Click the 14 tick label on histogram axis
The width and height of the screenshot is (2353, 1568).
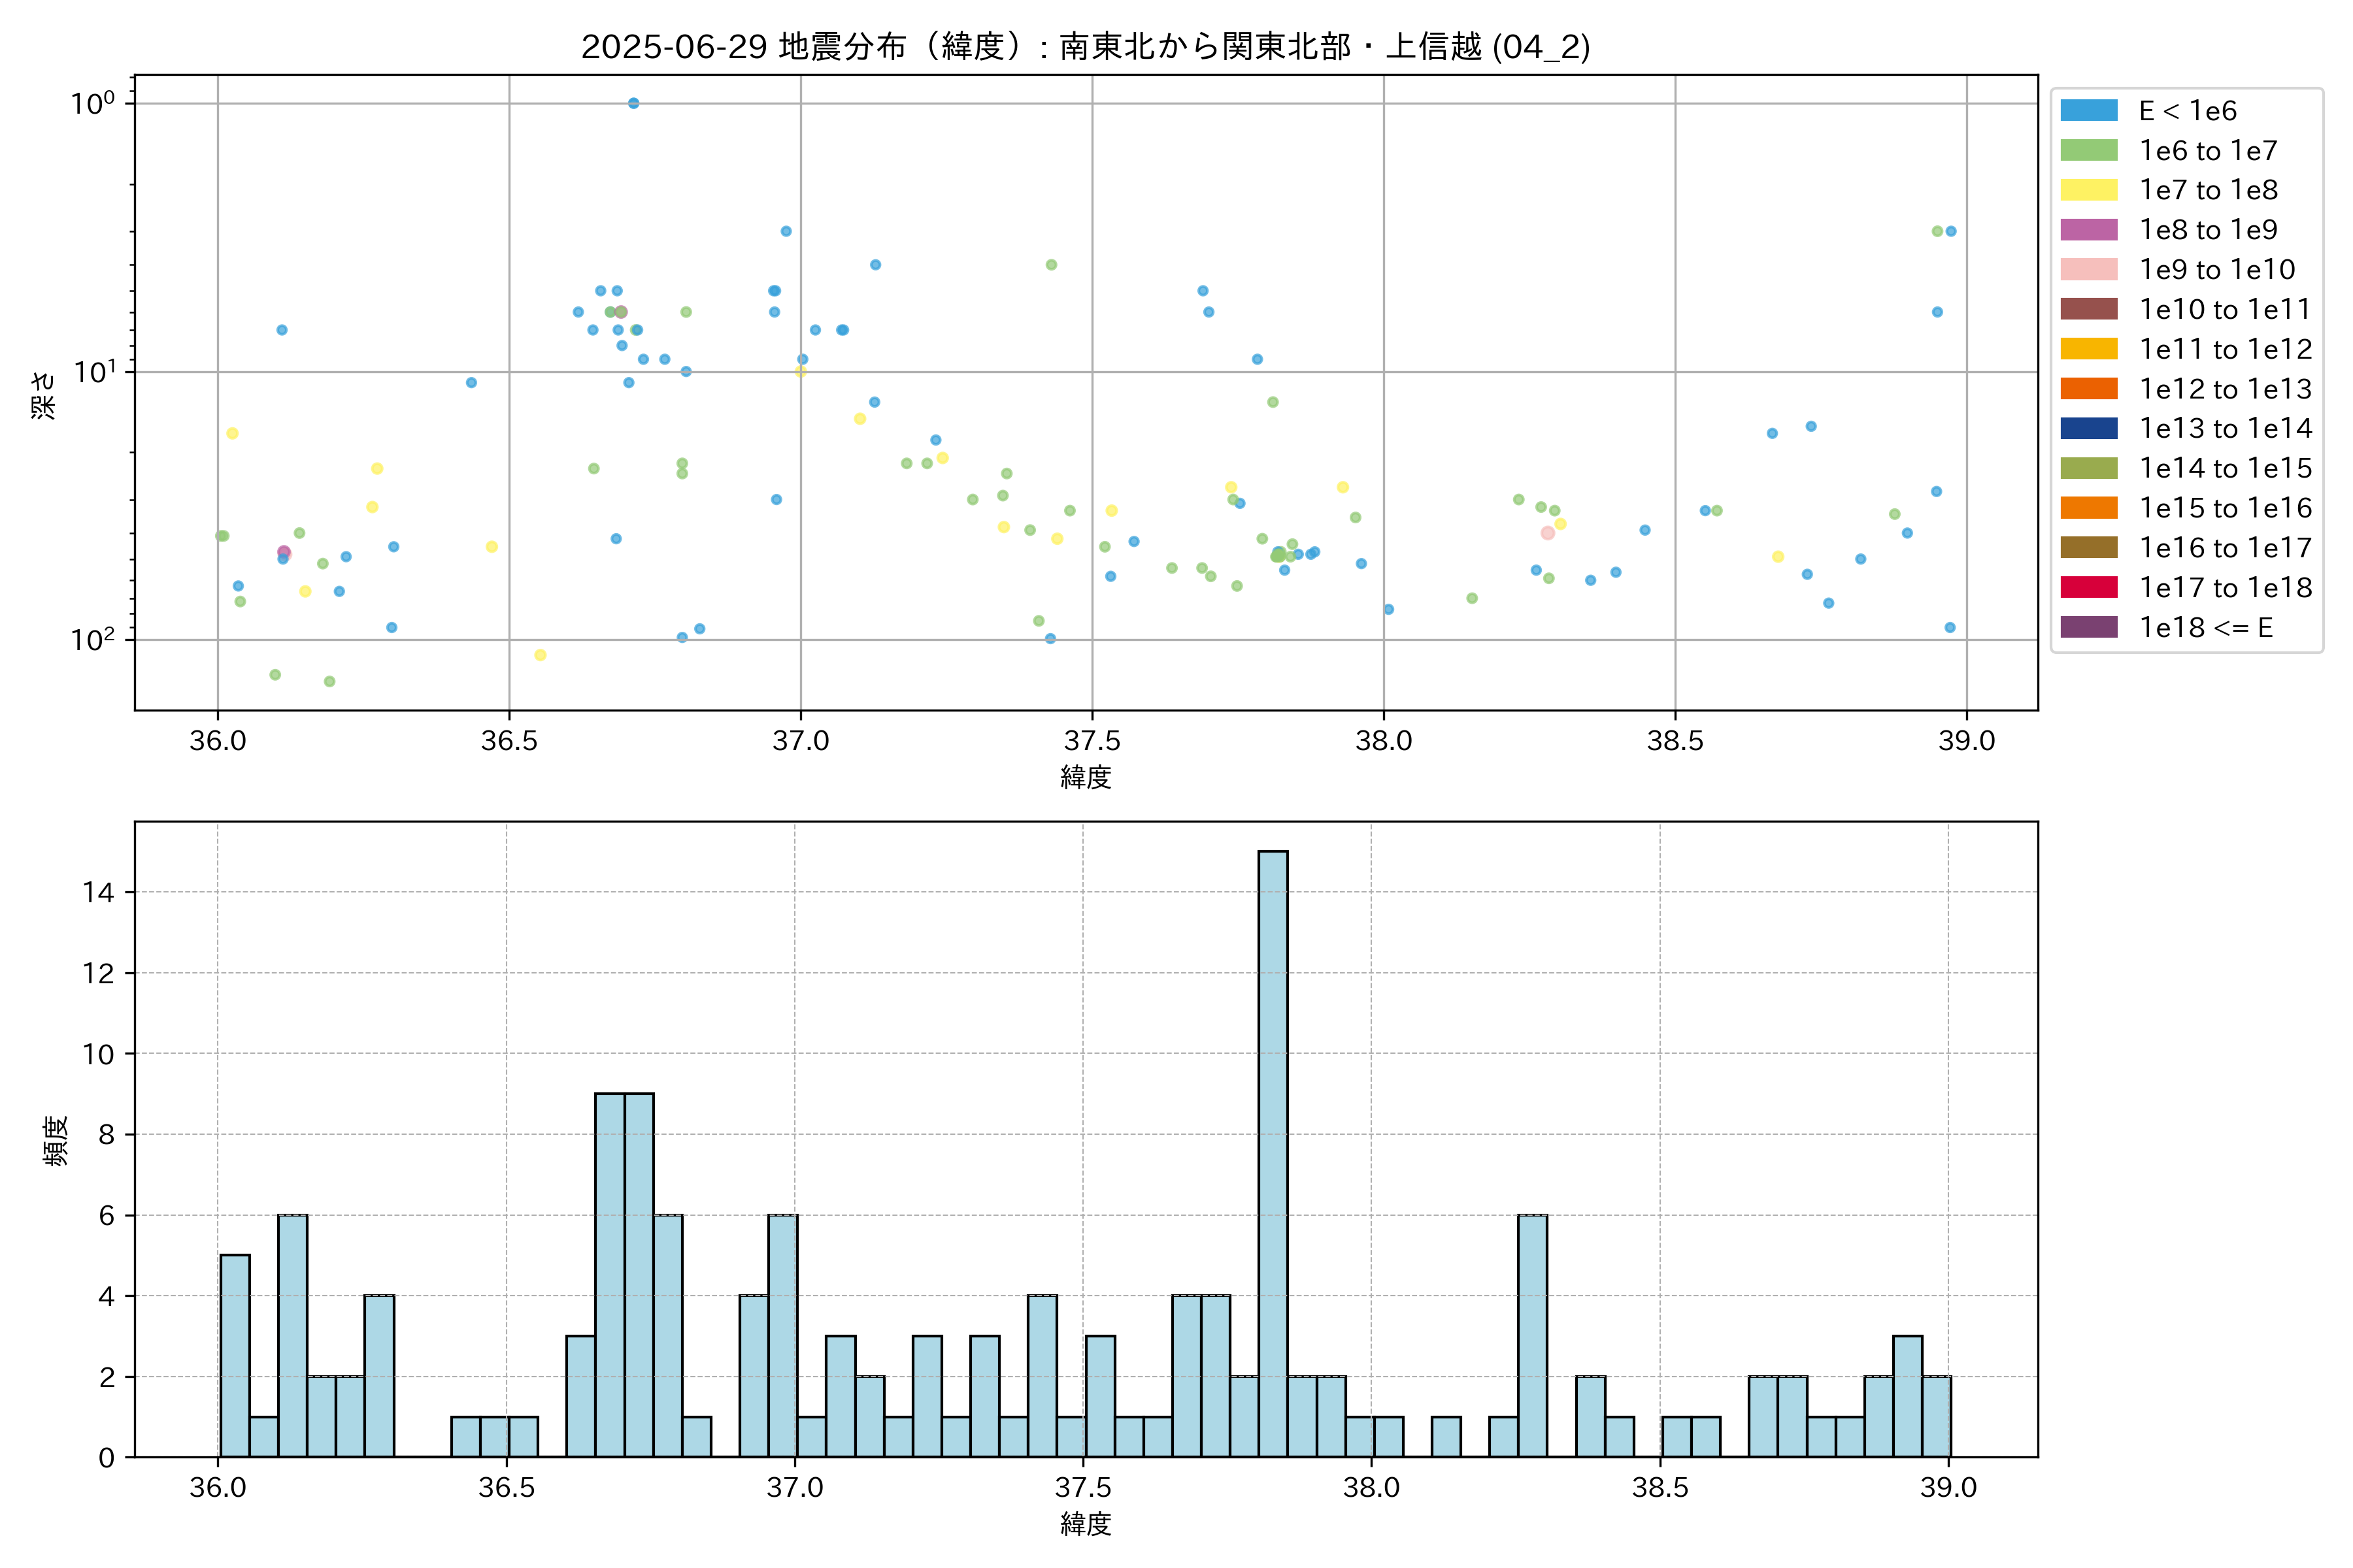[x=98, y=892]
